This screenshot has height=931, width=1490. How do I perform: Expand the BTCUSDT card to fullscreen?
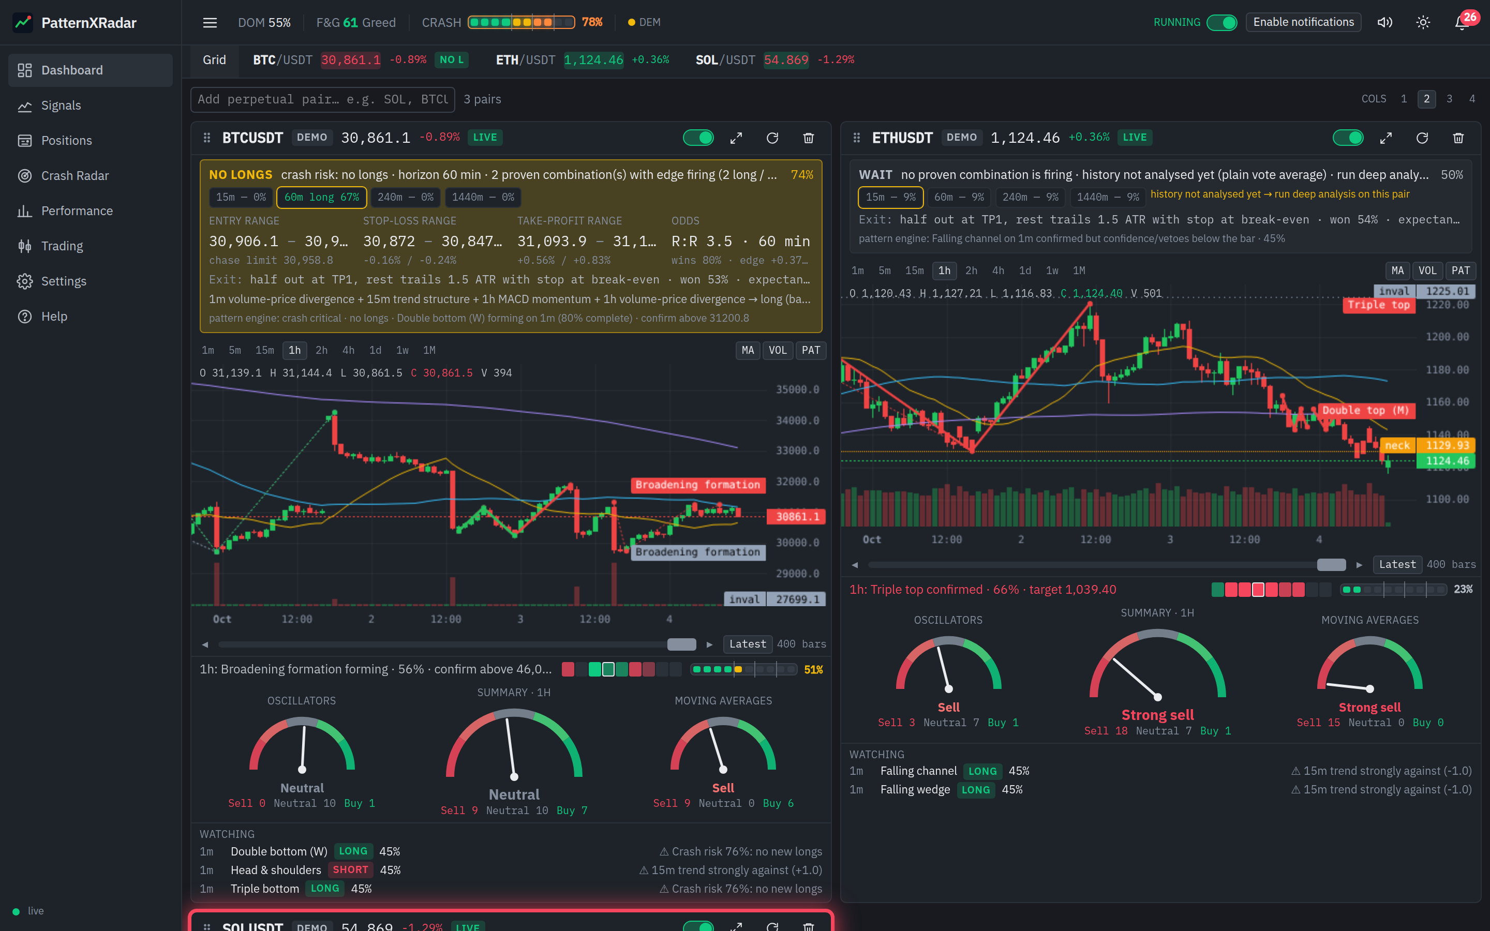coord(736,138)
